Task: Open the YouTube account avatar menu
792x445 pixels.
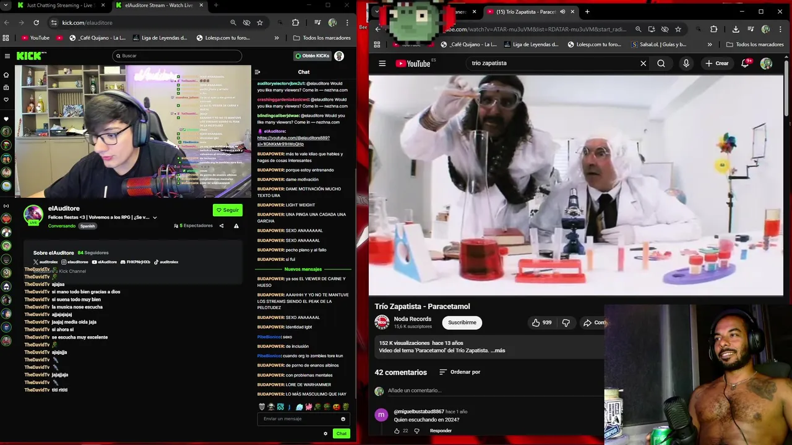Action: coord(766,63)
